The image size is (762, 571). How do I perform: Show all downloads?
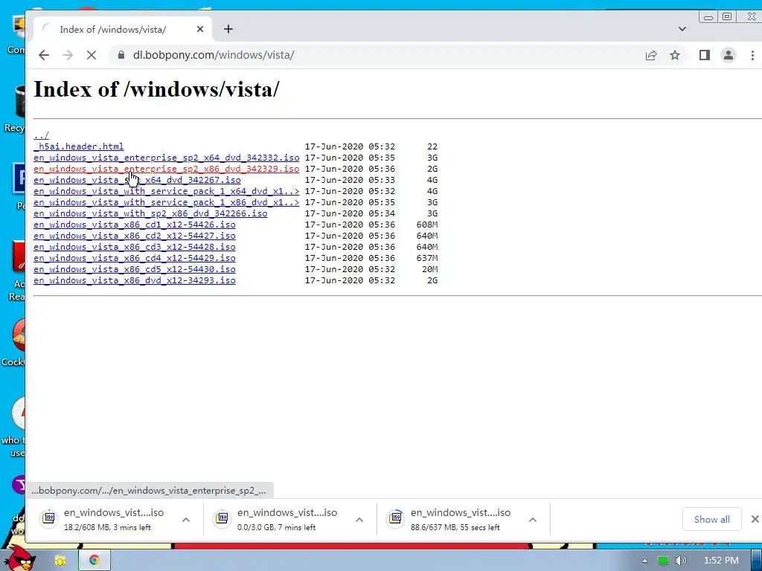(712, 520)
